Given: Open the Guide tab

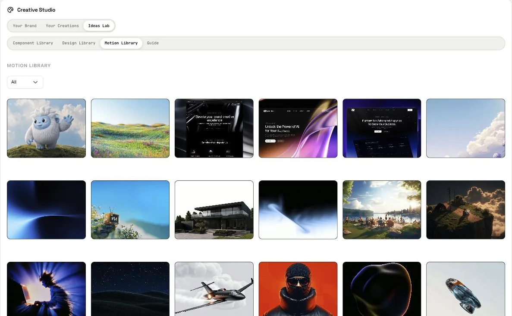Looking at the screenshot, I should tap(153, 43).
